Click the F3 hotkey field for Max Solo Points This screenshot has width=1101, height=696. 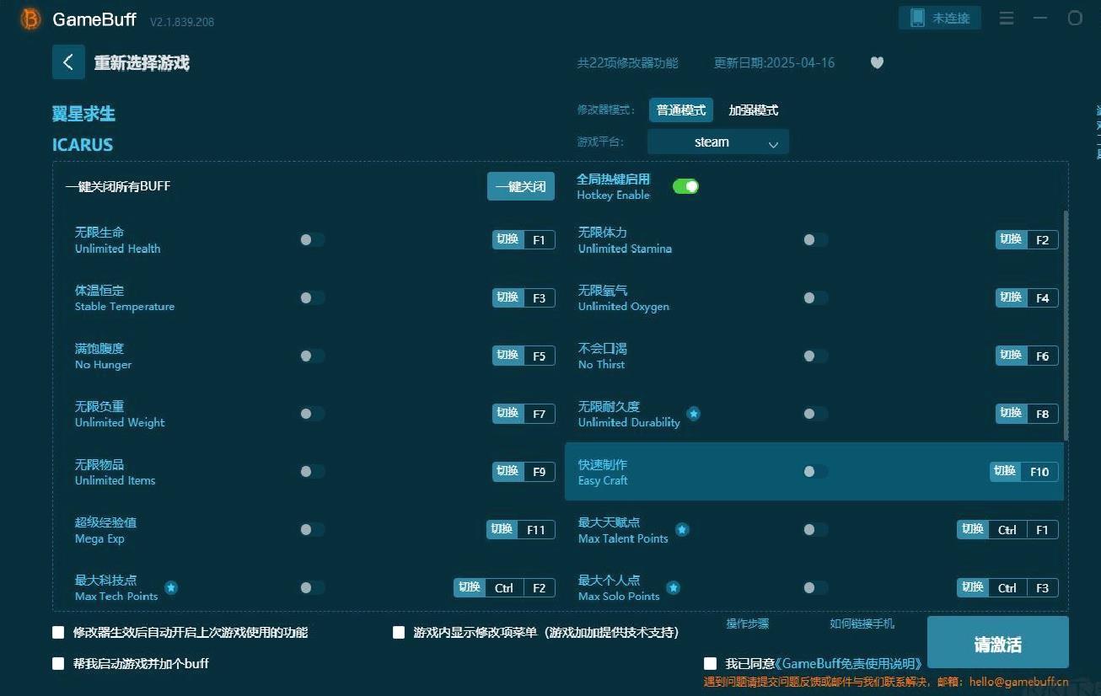[x=1043, y=588]
